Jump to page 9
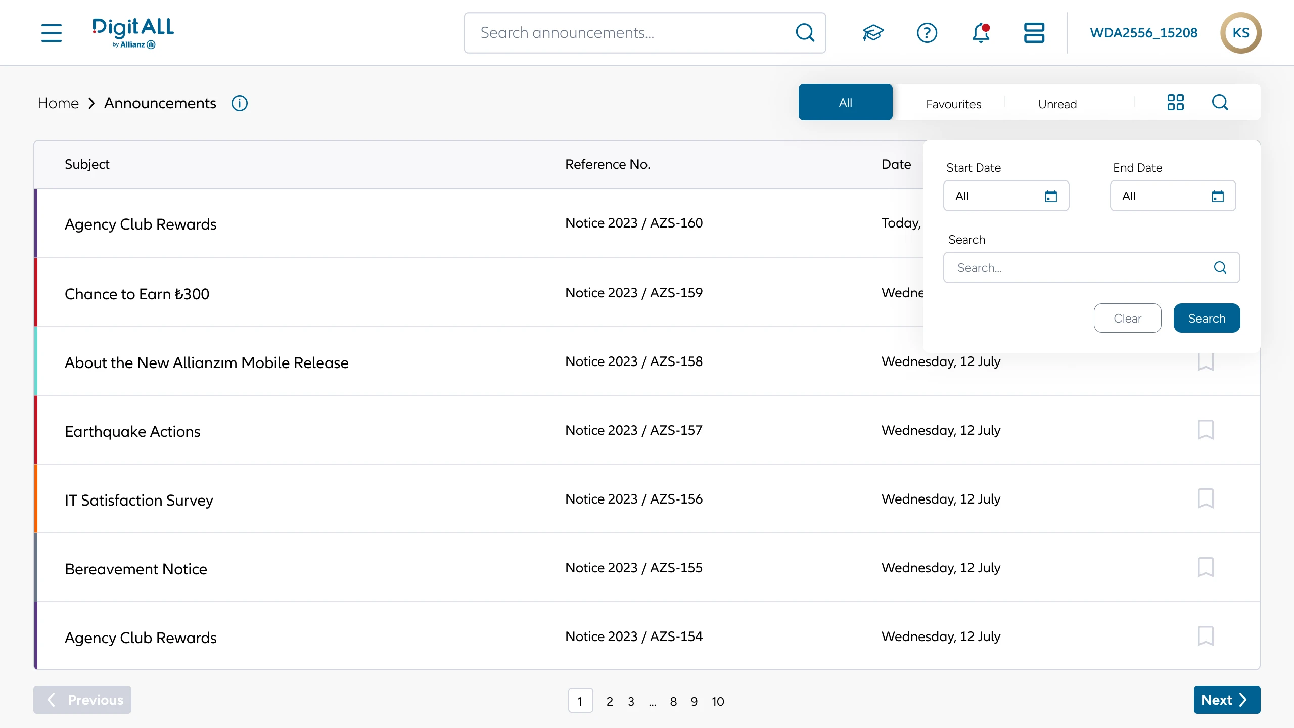This screenshot has width=1294, height=728. pos(694,701)
